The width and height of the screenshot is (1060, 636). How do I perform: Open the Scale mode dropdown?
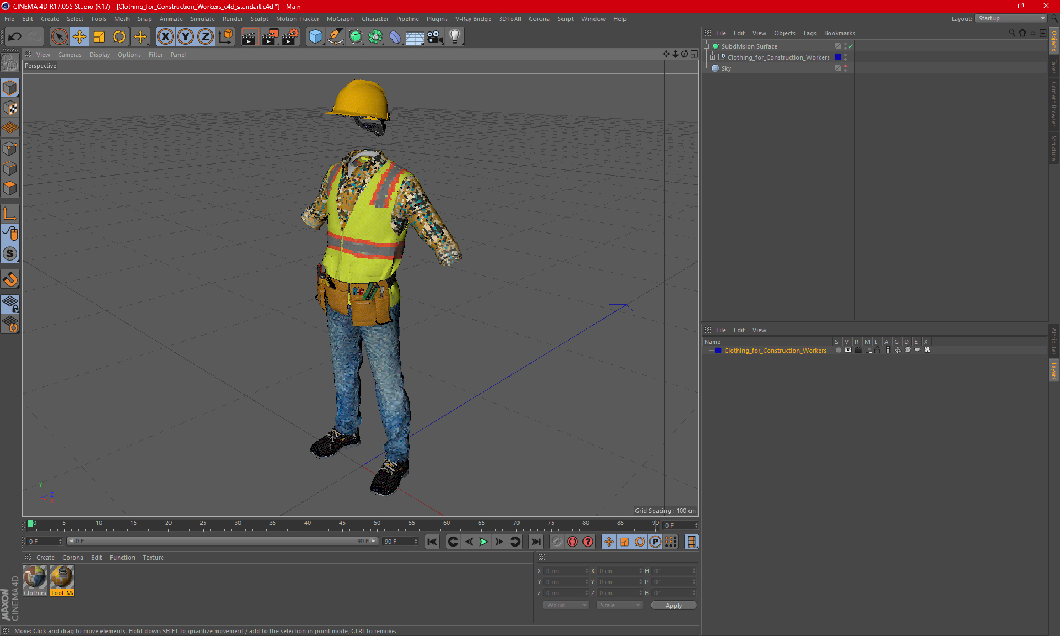pos(619,605)
